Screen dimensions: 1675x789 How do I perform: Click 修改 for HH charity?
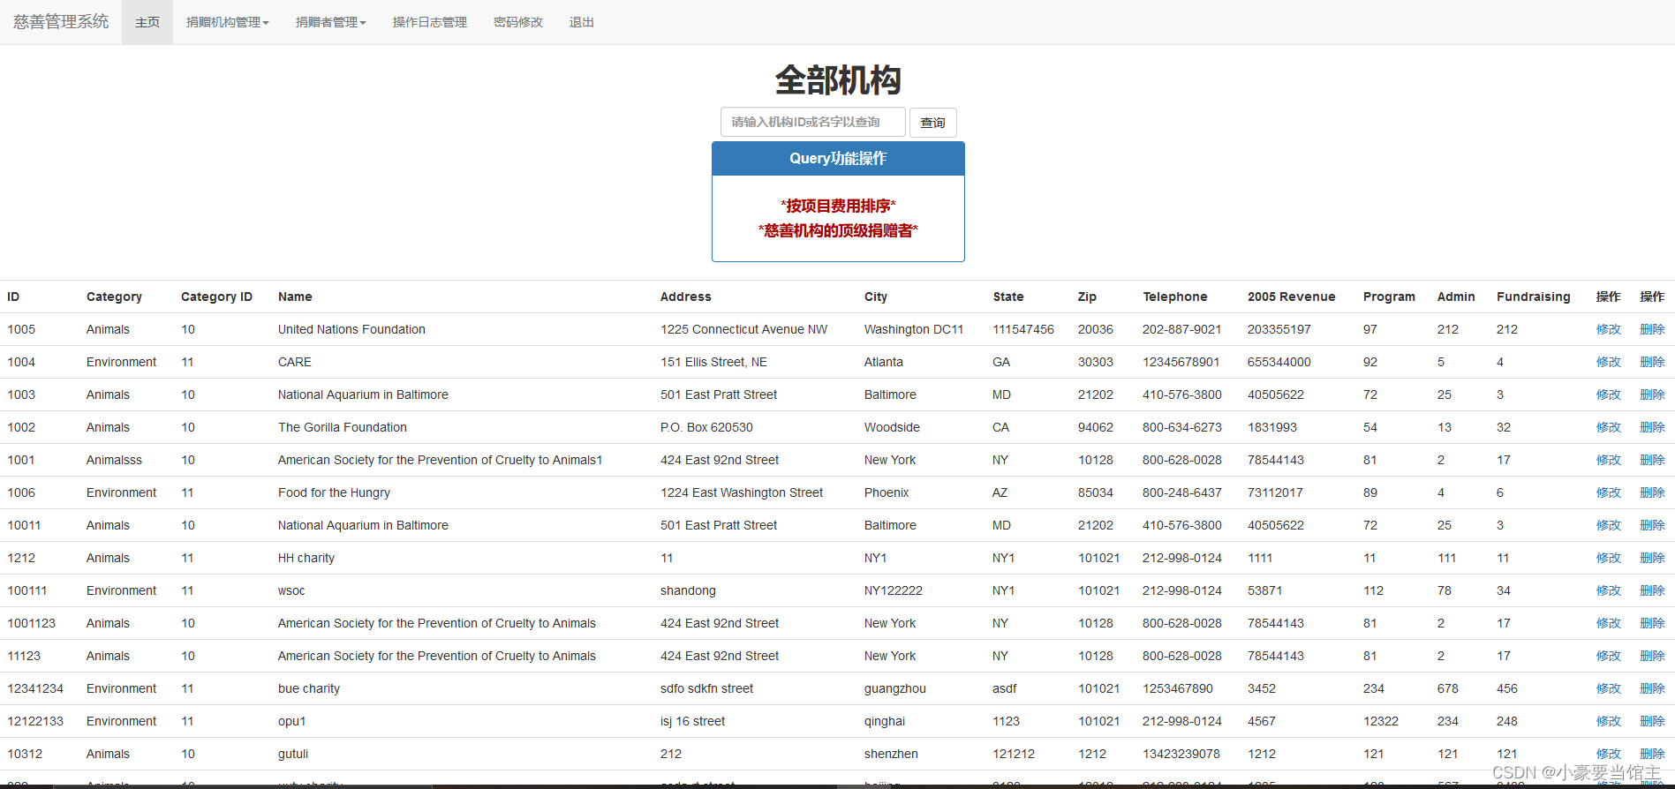pos(1609,558)
